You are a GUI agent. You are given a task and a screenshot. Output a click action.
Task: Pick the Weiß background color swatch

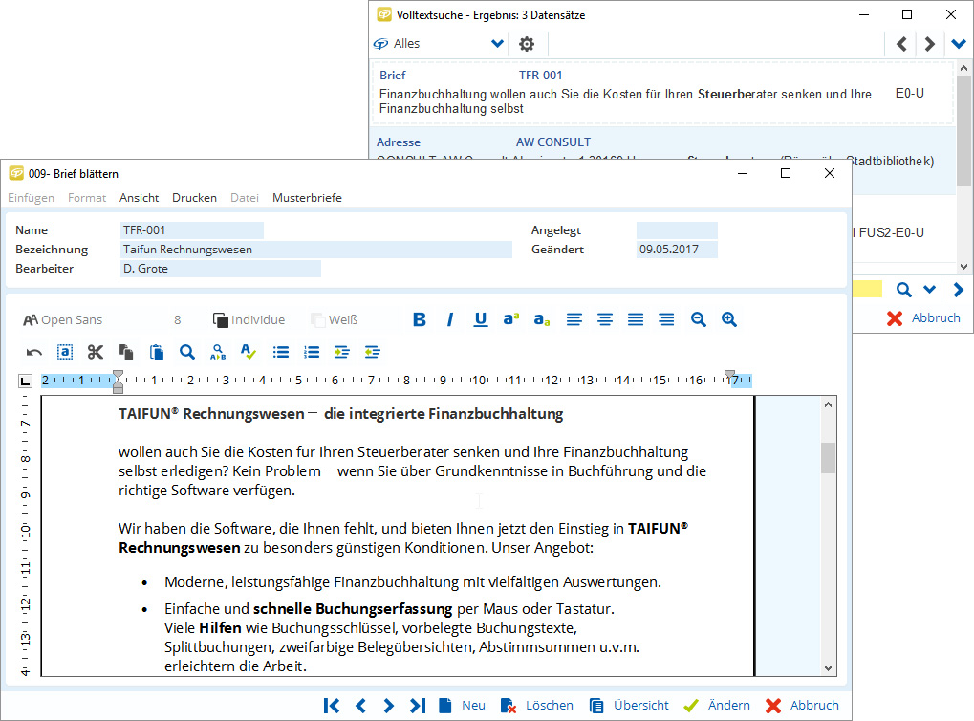[335, 320]
